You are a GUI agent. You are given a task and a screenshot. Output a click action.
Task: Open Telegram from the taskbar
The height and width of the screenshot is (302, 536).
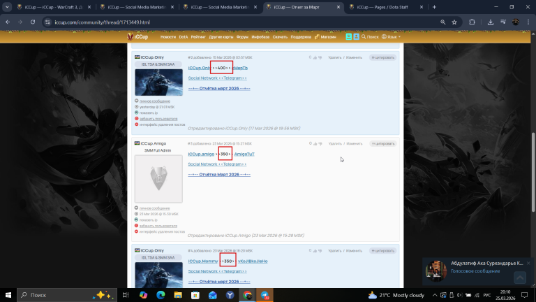tap(265, 295)
